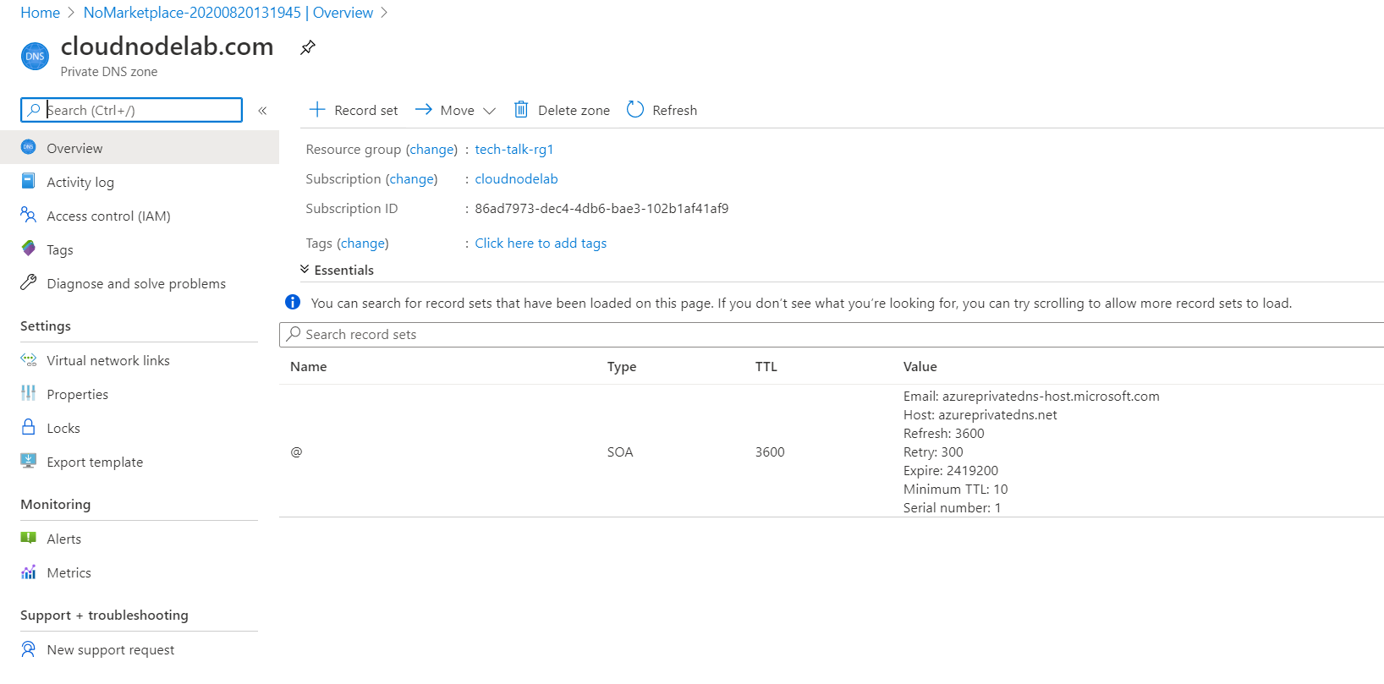This screenshot has height=684, width=1384.
Task: Click the plus icon for Record set
Action: click(x=317, y=109)
